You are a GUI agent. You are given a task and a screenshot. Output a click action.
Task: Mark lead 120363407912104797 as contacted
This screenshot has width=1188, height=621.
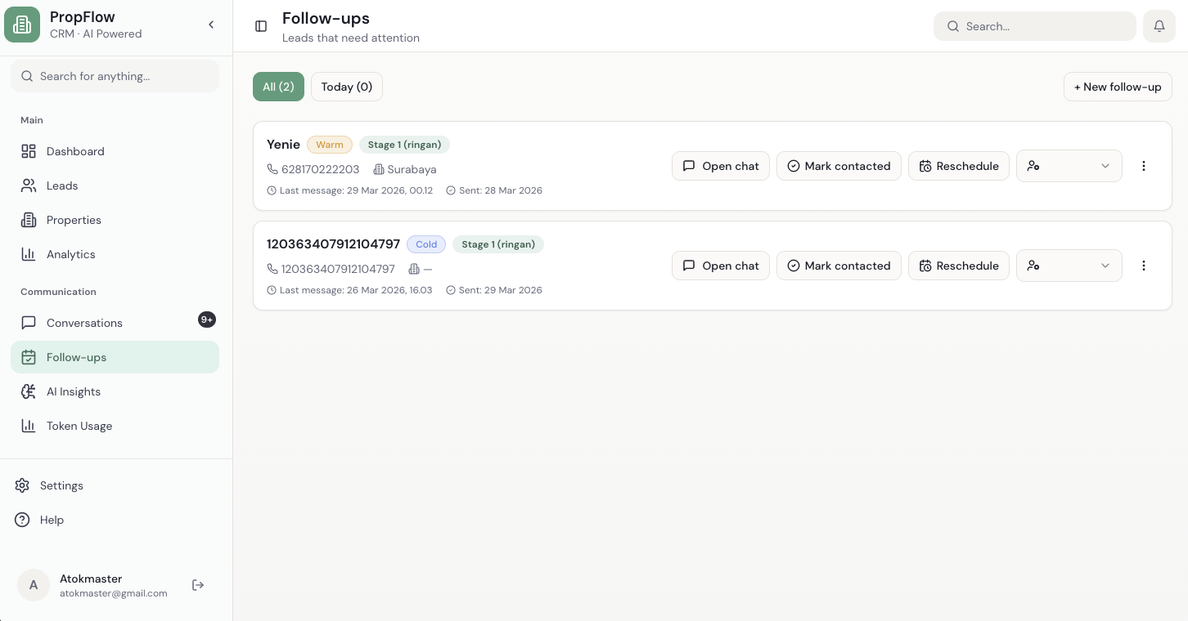pos(839,266)
